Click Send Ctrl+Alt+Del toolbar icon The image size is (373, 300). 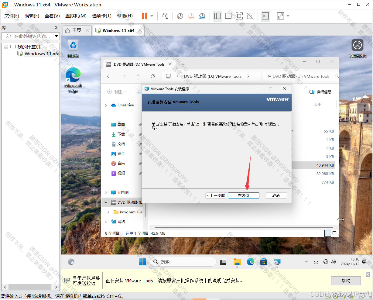point(165,16)
